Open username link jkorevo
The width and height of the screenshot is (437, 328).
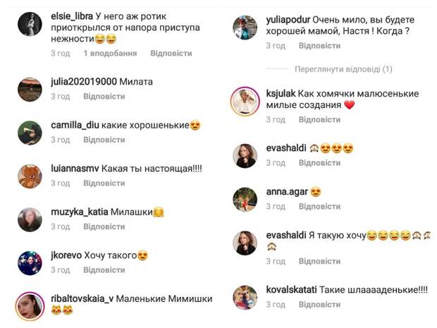click(x=66, y=255)
